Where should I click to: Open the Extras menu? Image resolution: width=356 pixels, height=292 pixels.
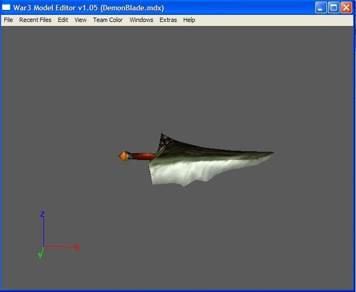coord(168,20)
